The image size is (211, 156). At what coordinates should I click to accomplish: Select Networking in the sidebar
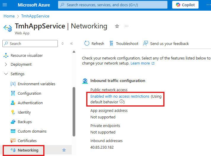[x=28, y=150]
